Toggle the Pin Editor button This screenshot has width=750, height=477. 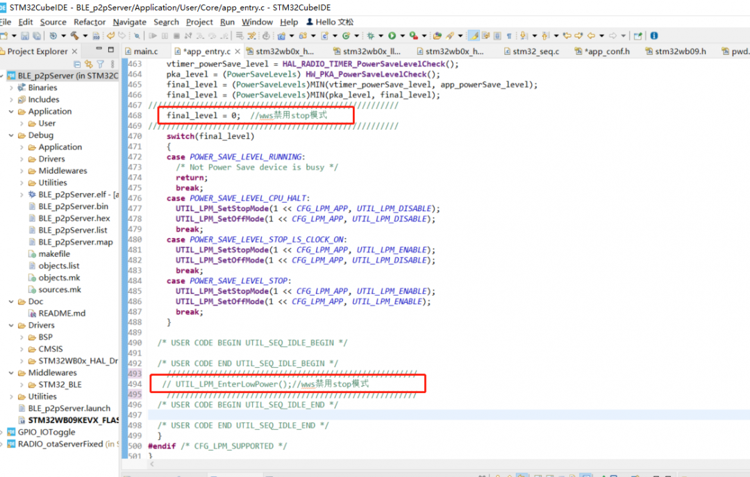[x=637, y=35]
